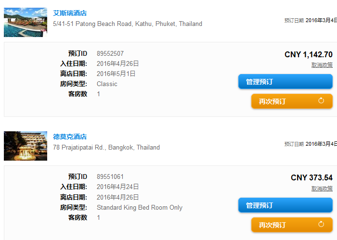Click the Standard King Bed Room Only text
This screenshot has height=240, width=337.
(x=140, y=207)
